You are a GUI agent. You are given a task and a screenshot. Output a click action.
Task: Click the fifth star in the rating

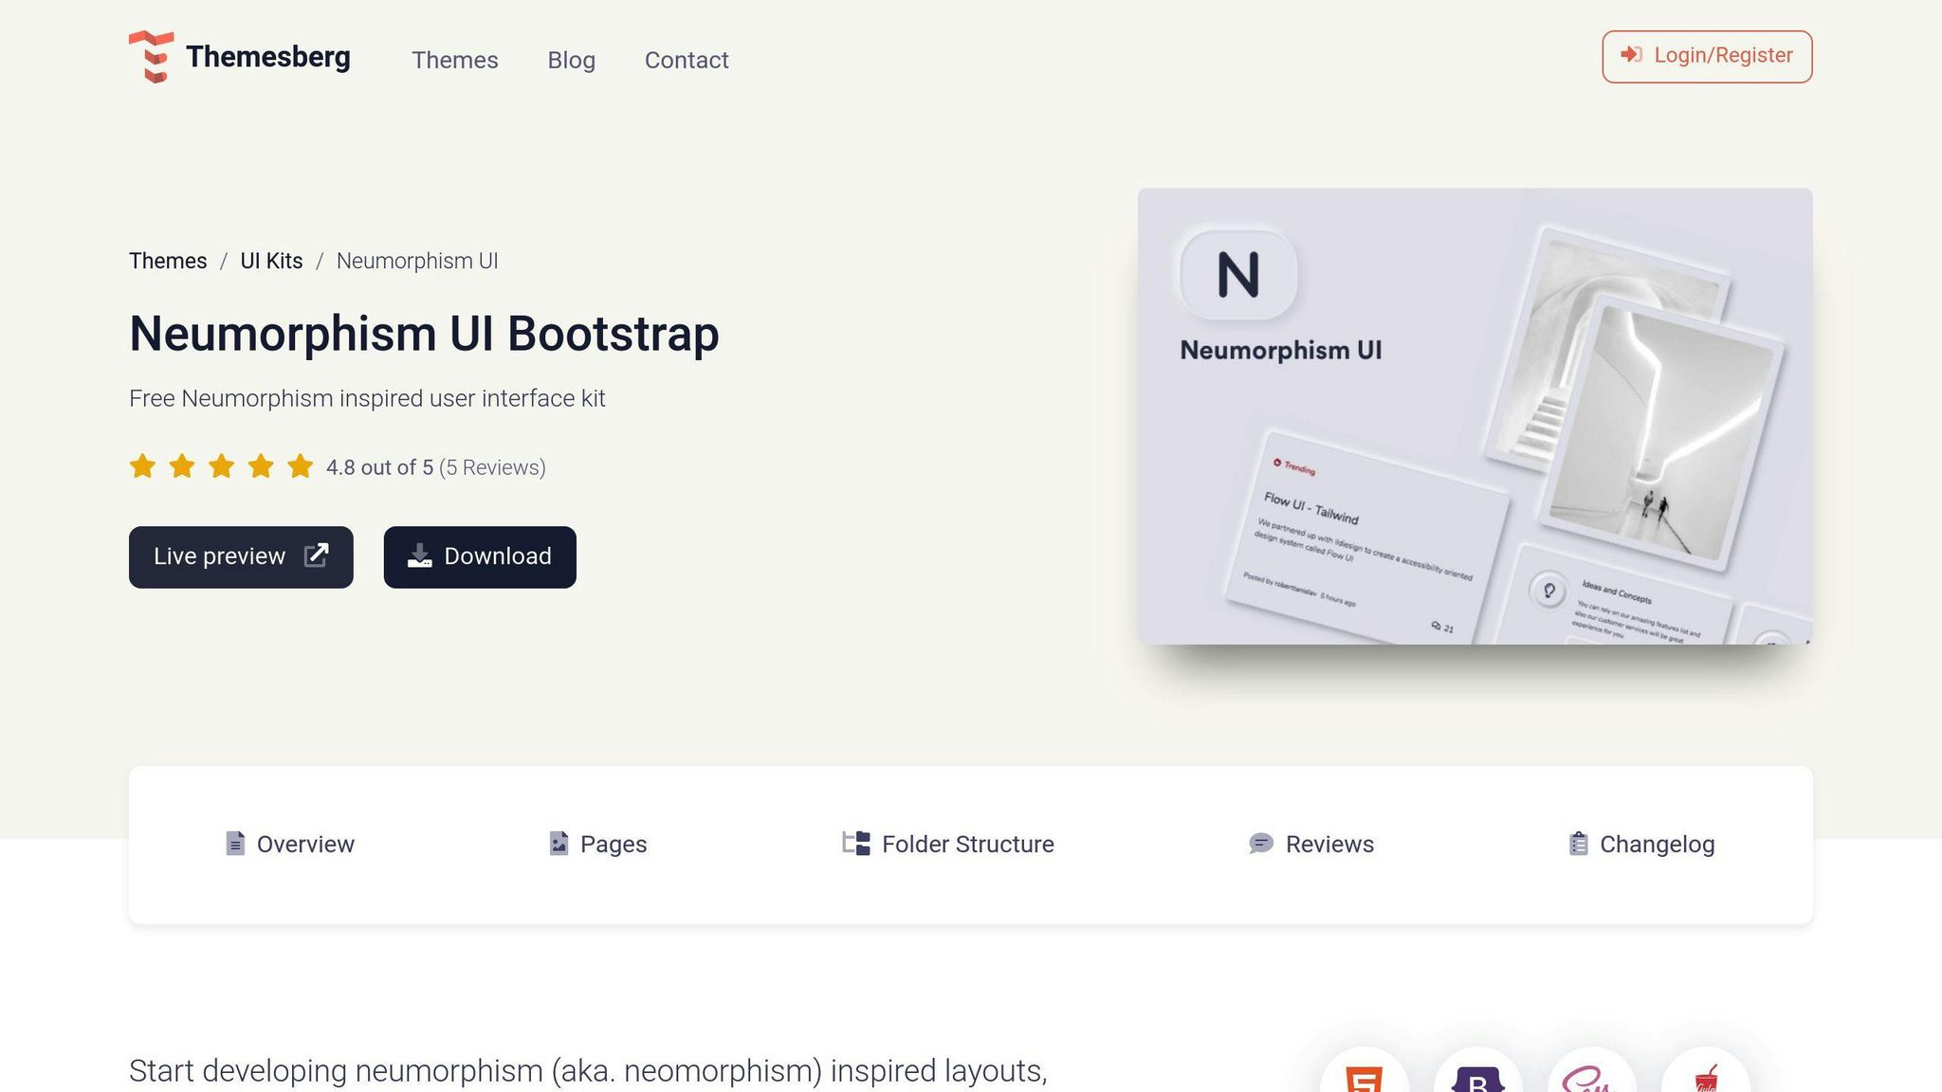pos(301,466)
